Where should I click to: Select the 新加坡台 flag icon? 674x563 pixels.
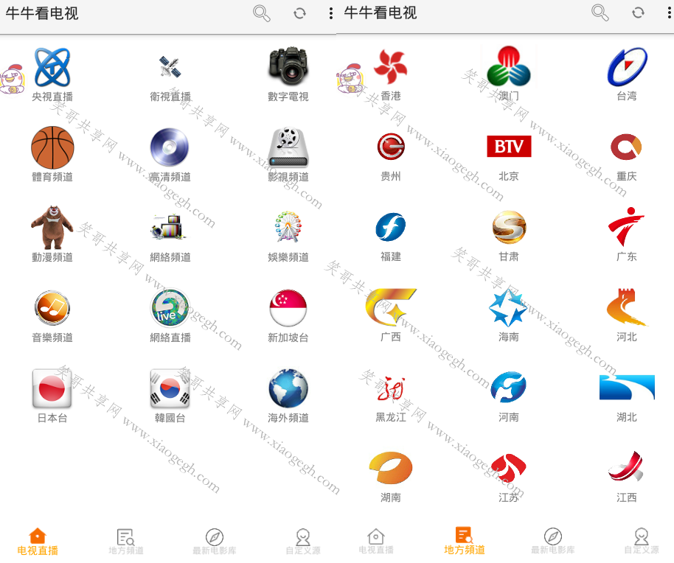tap(288, 308)
